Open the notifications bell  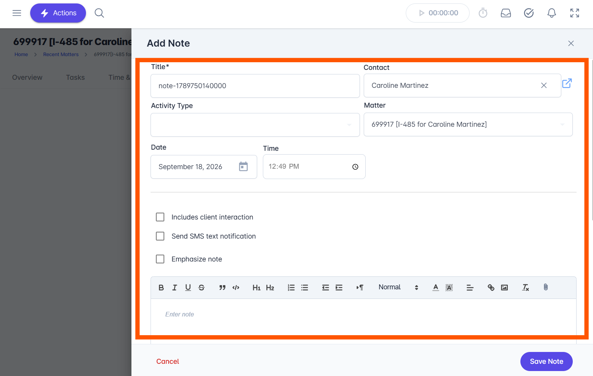552,13
